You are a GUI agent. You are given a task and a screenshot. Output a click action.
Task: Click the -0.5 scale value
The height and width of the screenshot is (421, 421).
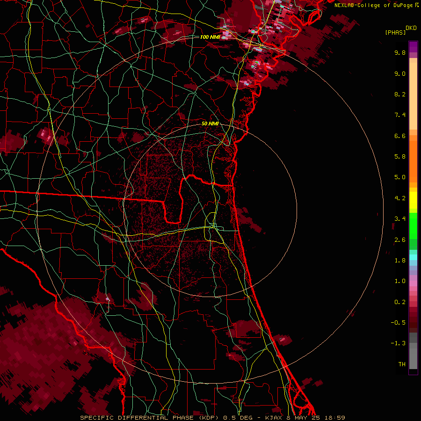pyautogui.click(x=398, y=323)
